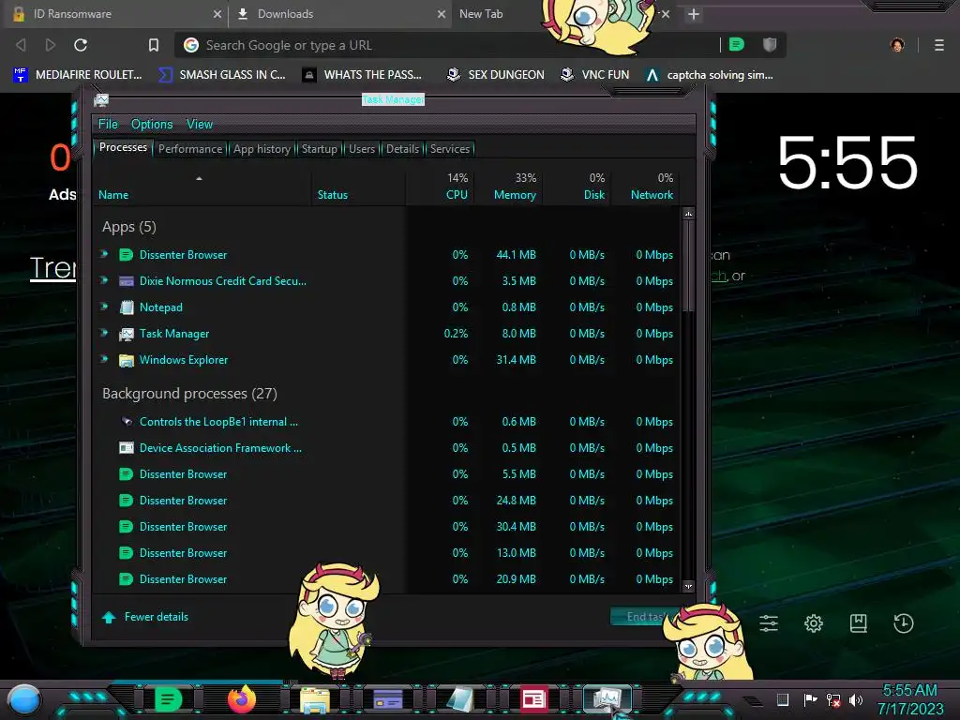Sort processes by Network column header
The image size is (960, 720).
[646, 187]
